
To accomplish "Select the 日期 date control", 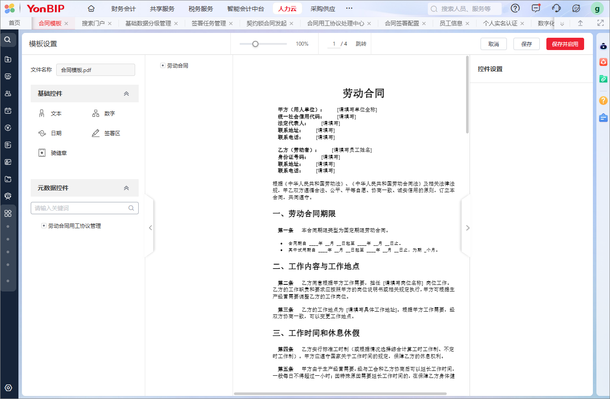I will click(50, 133).
